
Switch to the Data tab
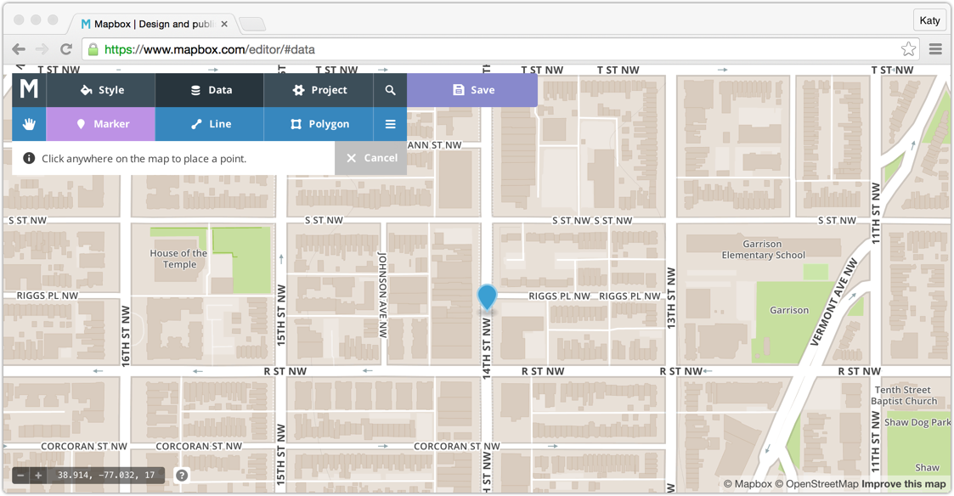coord(209,89)
